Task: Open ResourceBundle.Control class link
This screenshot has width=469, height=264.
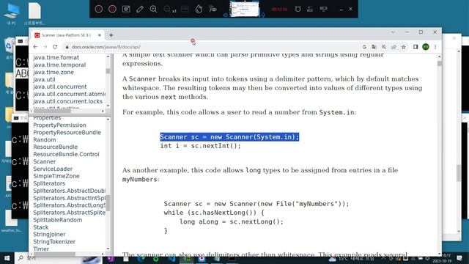Action: pos(66,154)
